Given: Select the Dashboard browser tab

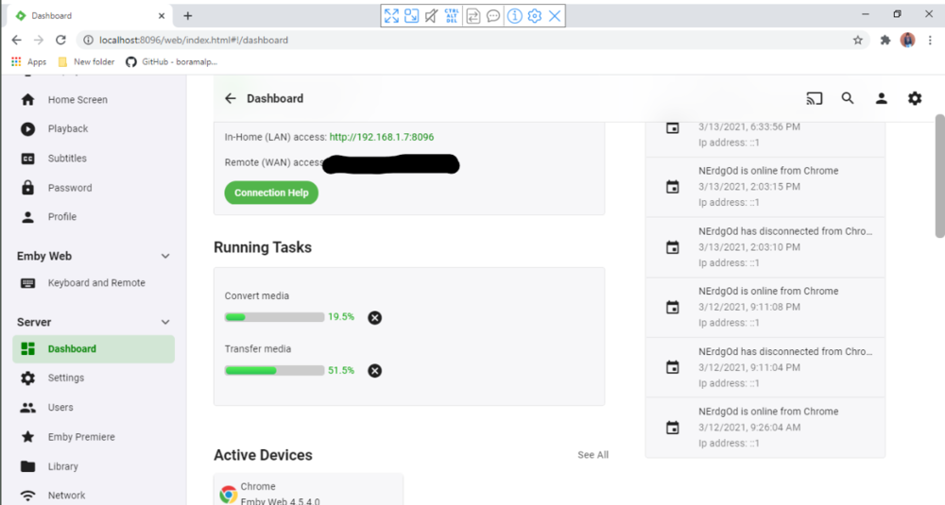Looking at the screenshot, I should coord(91,16).
